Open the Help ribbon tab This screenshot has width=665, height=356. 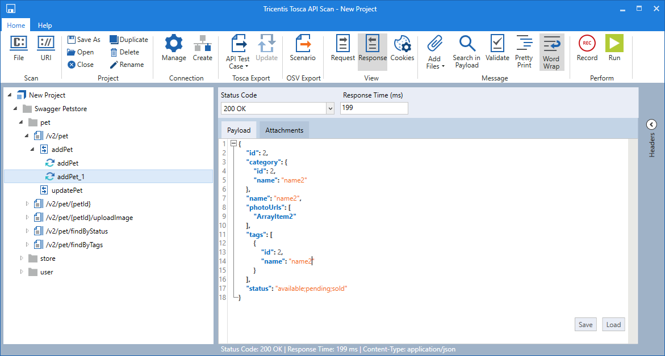pyautogui.click(x=45, y=26)
